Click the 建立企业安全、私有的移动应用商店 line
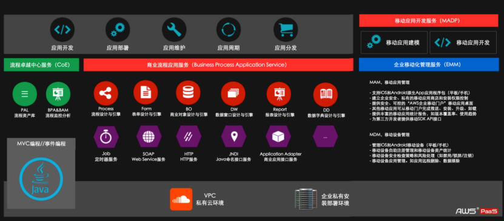 [x=418, y=98]
